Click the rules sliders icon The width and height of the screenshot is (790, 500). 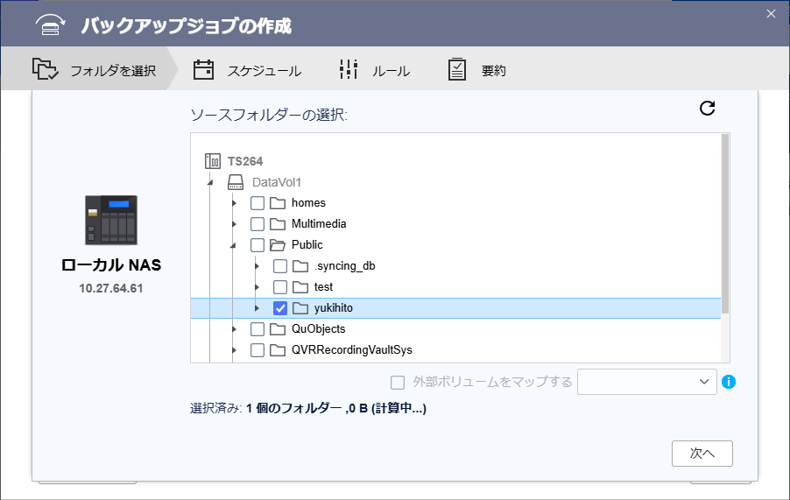349,70
